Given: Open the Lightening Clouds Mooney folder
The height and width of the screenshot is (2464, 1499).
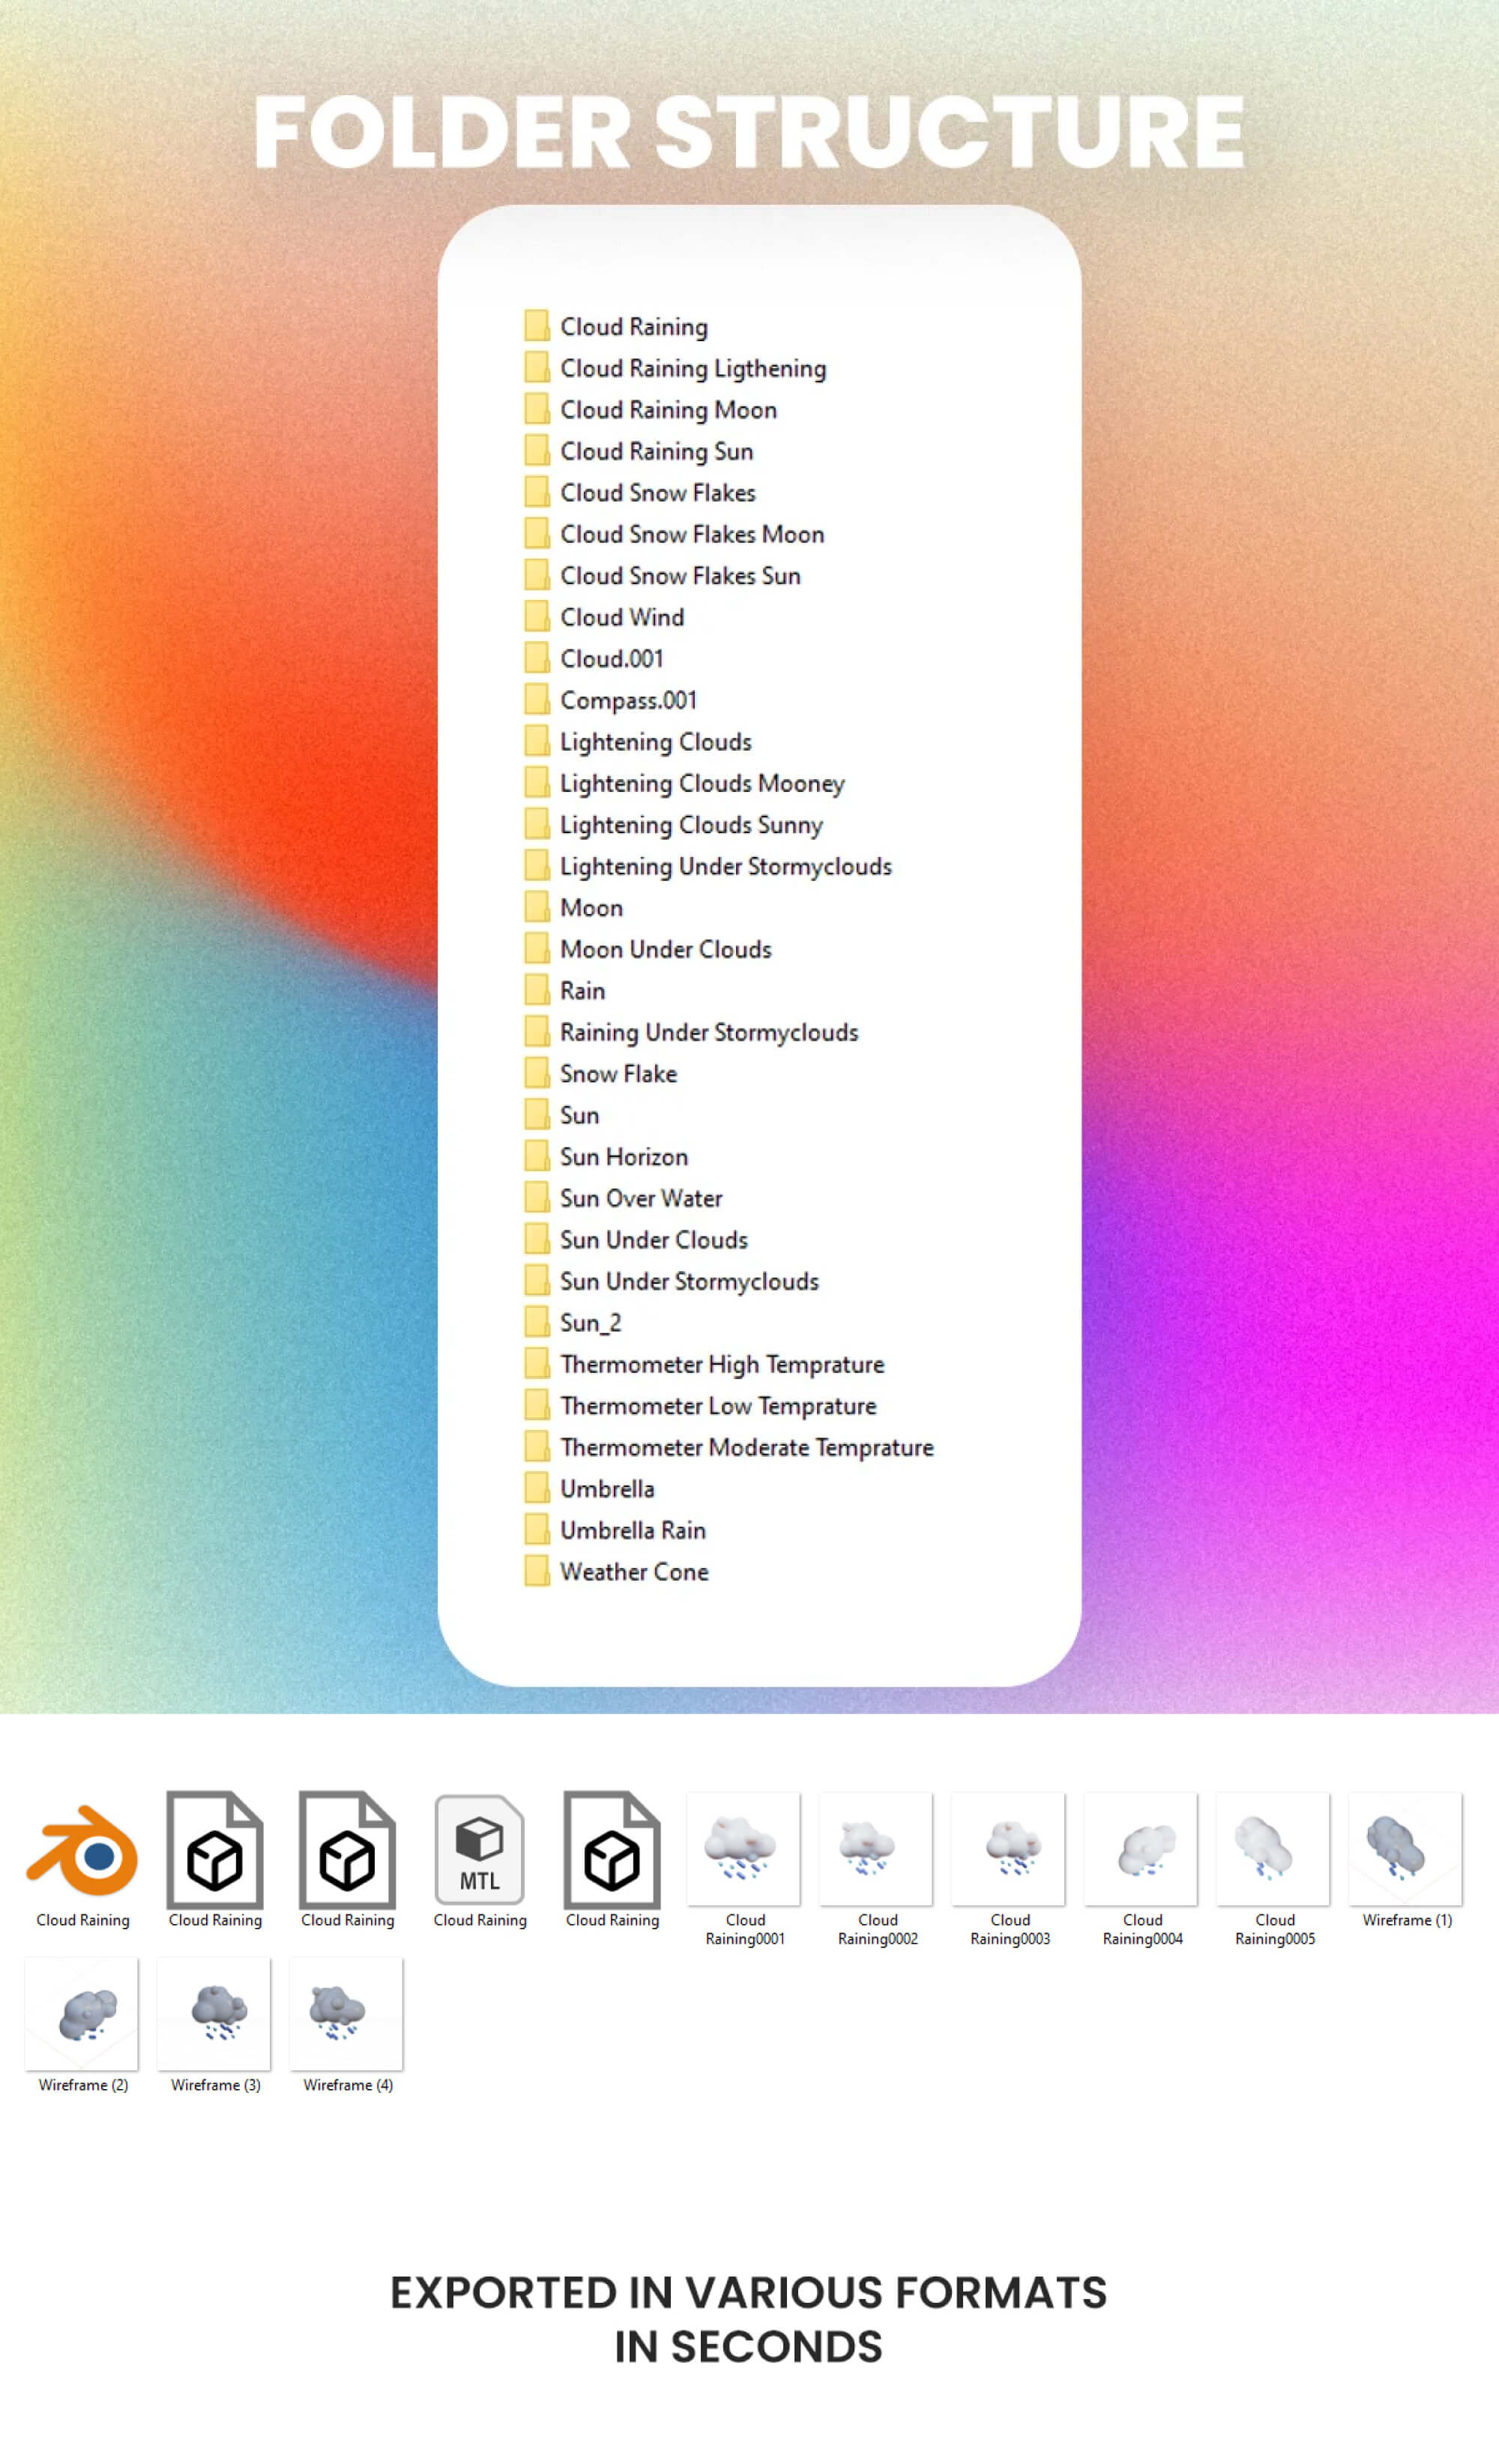Looking at the screenshot, I should point(702,783).
